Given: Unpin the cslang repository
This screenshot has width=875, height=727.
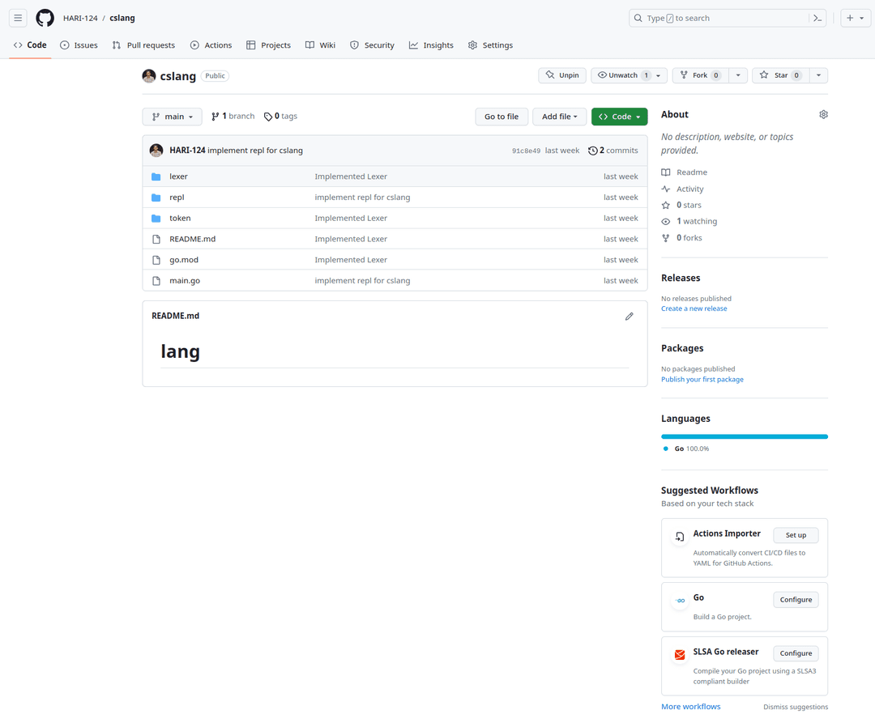Looking at the screenshot, I should click(x=562, y=75).
